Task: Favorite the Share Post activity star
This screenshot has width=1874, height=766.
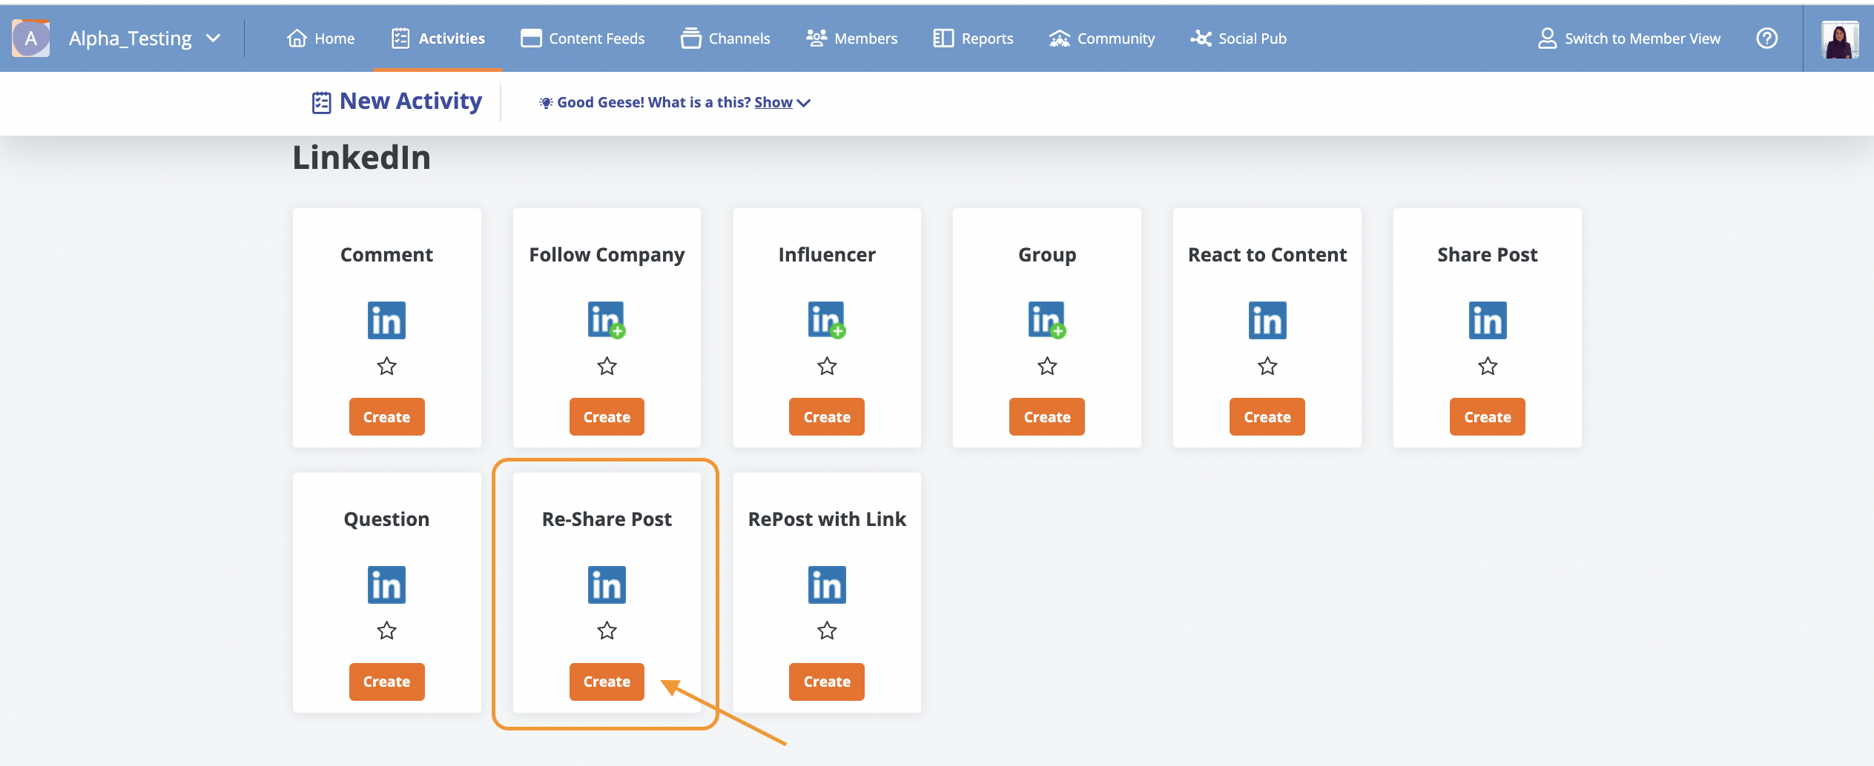Action: pos(1488,366)
